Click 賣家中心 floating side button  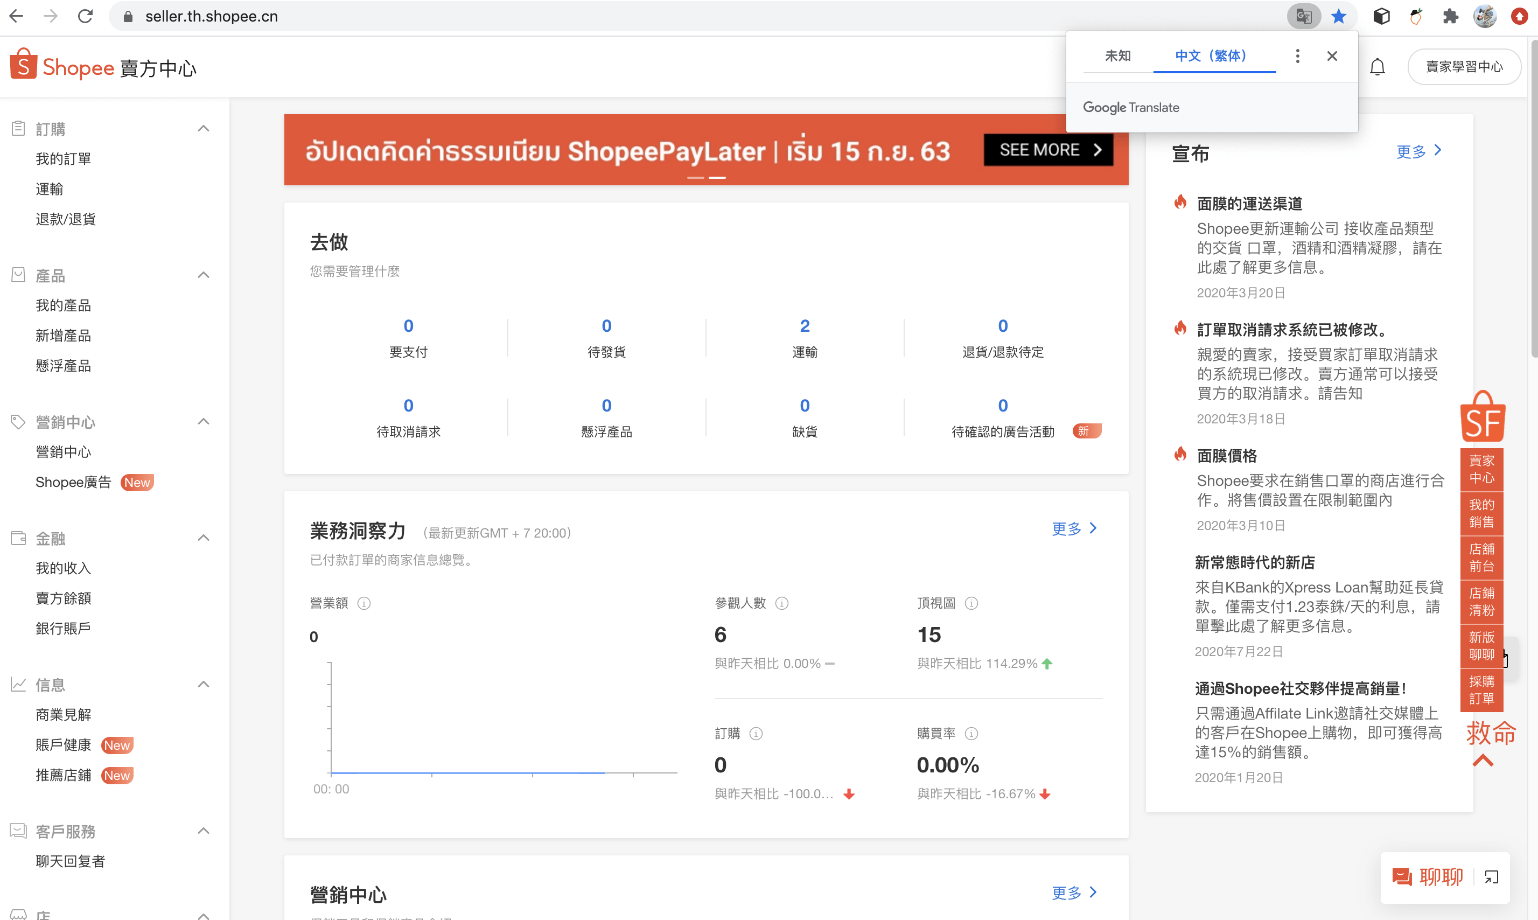point(1481,469)
